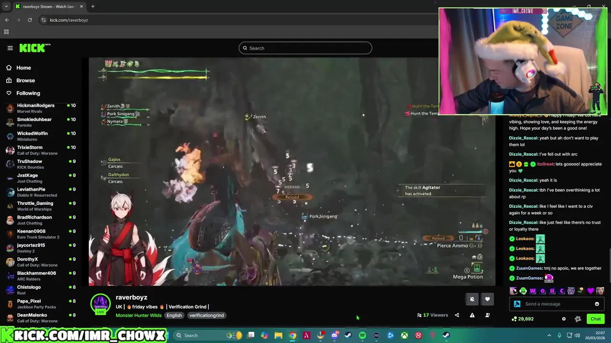
Task: Share the stream via share icon
Action: tap(457, 315)
